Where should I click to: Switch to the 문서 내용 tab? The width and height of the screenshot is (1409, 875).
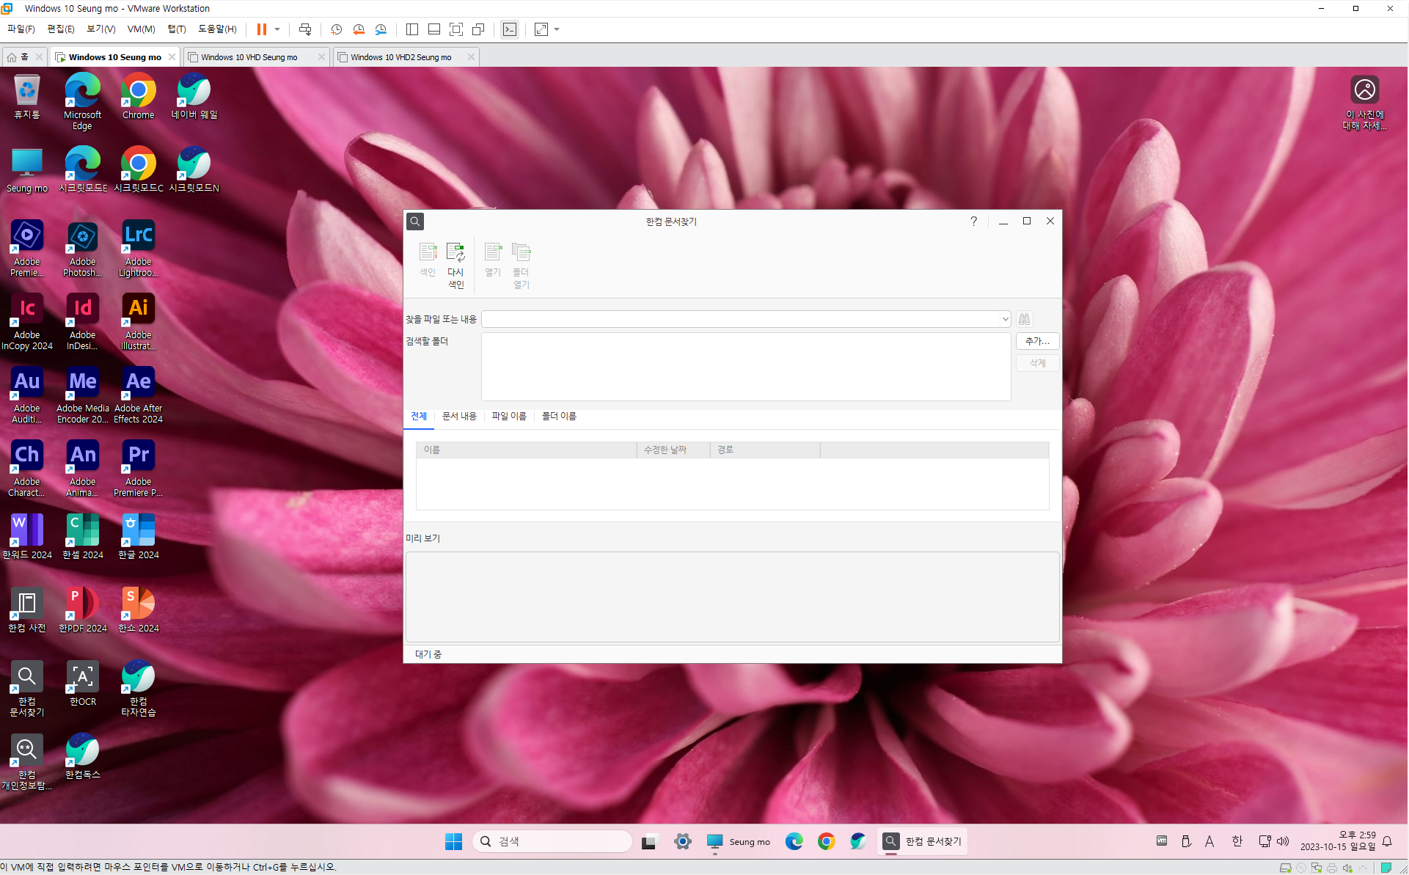coord(459,416)
